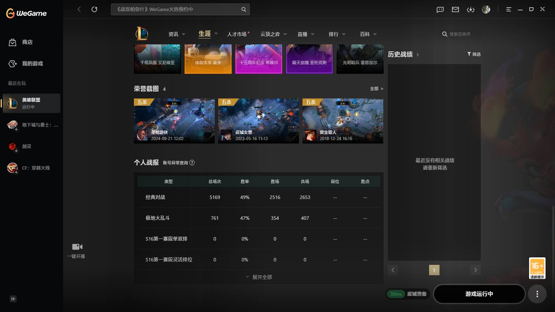Click the 搜索召唤师 search field

tap(460, 34)
